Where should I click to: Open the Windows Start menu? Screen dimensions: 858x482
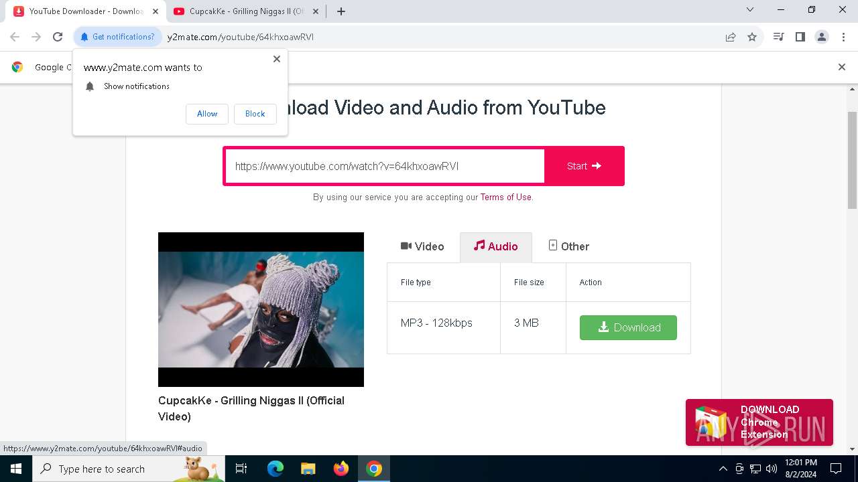click(x=16, y=469)
